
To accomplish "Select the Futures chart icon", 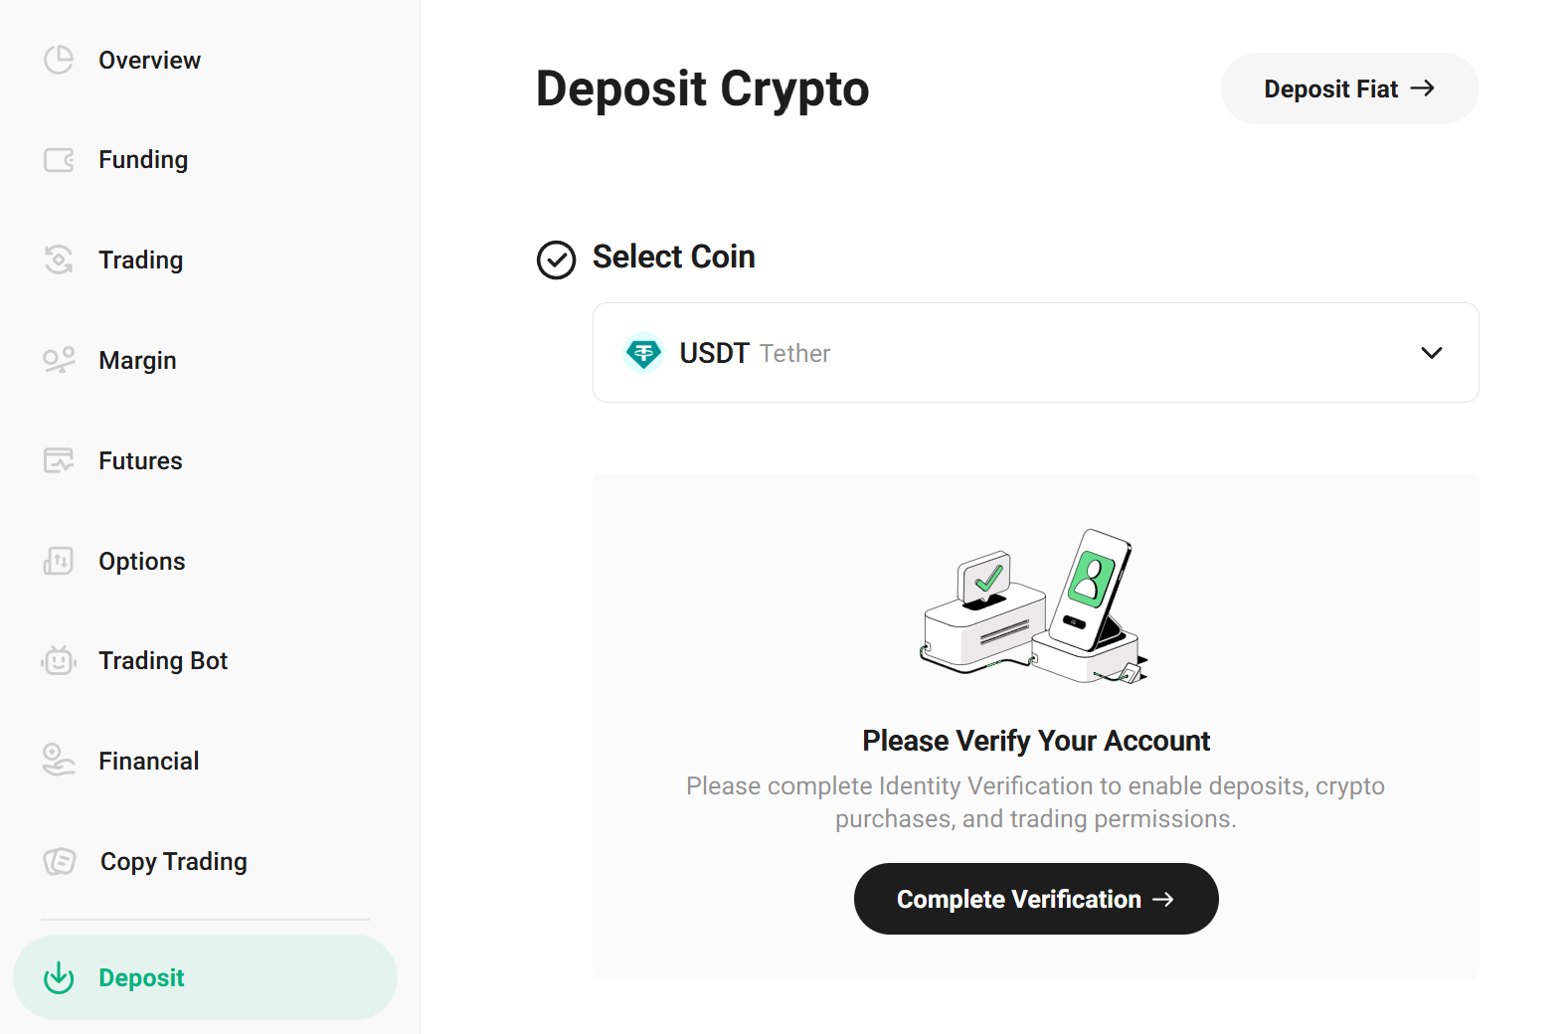I will [x=59, y=460].
